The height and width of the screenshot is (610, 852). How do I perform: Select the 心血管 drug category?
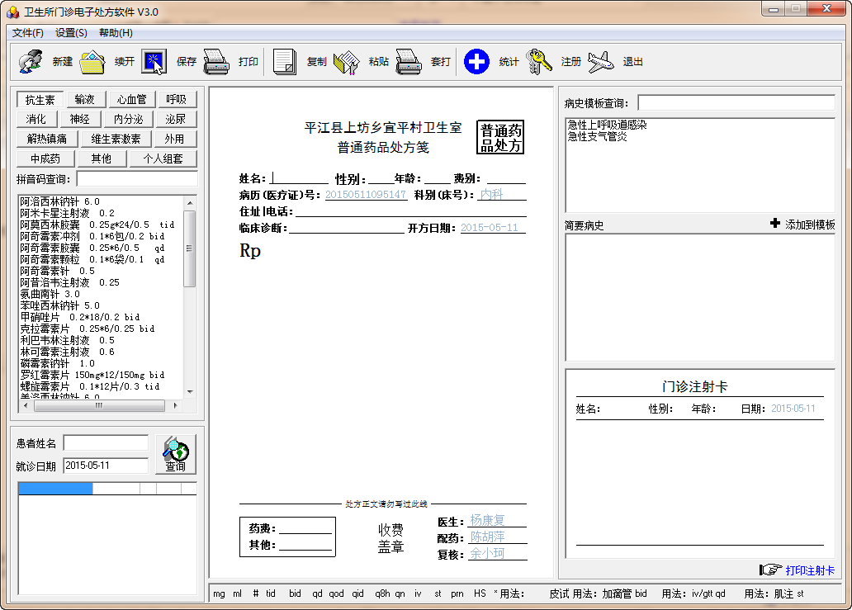(x=131, y=99)
